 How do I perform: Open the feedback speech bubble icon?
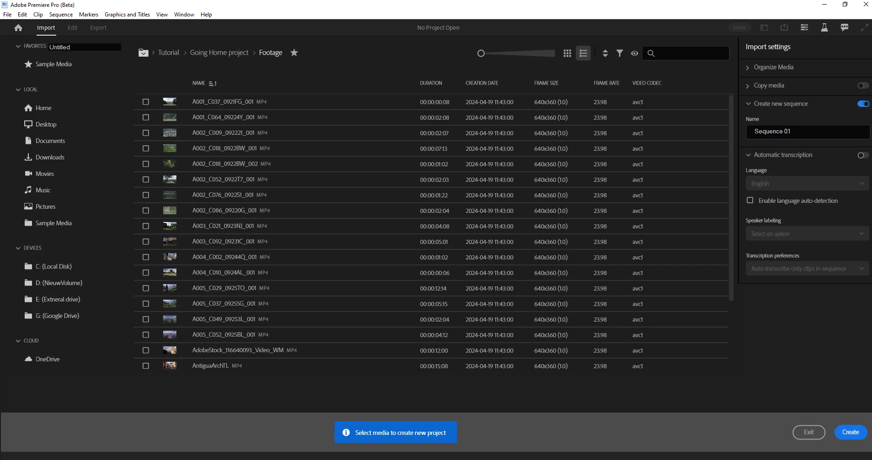[845, 27]
